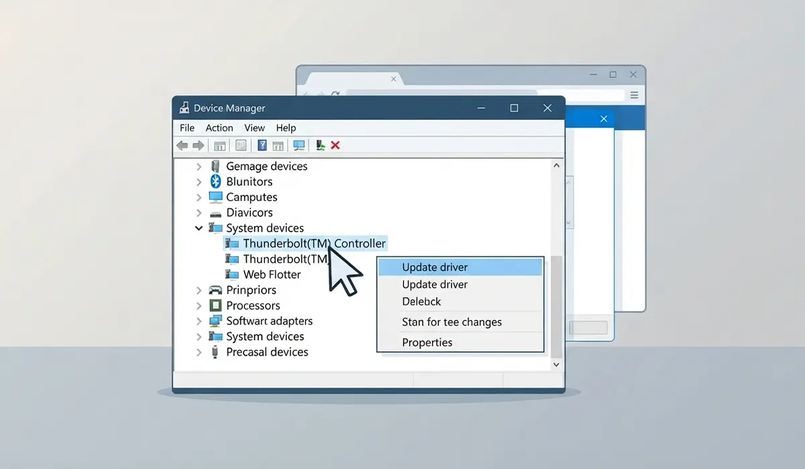This screenshot has height=469, width=805.
Task: Choose Delebck from the context menu
Action: coord(460,301)
